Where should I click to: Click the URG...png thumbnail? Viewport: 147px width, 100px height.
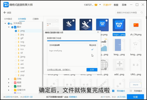(136, 65)
